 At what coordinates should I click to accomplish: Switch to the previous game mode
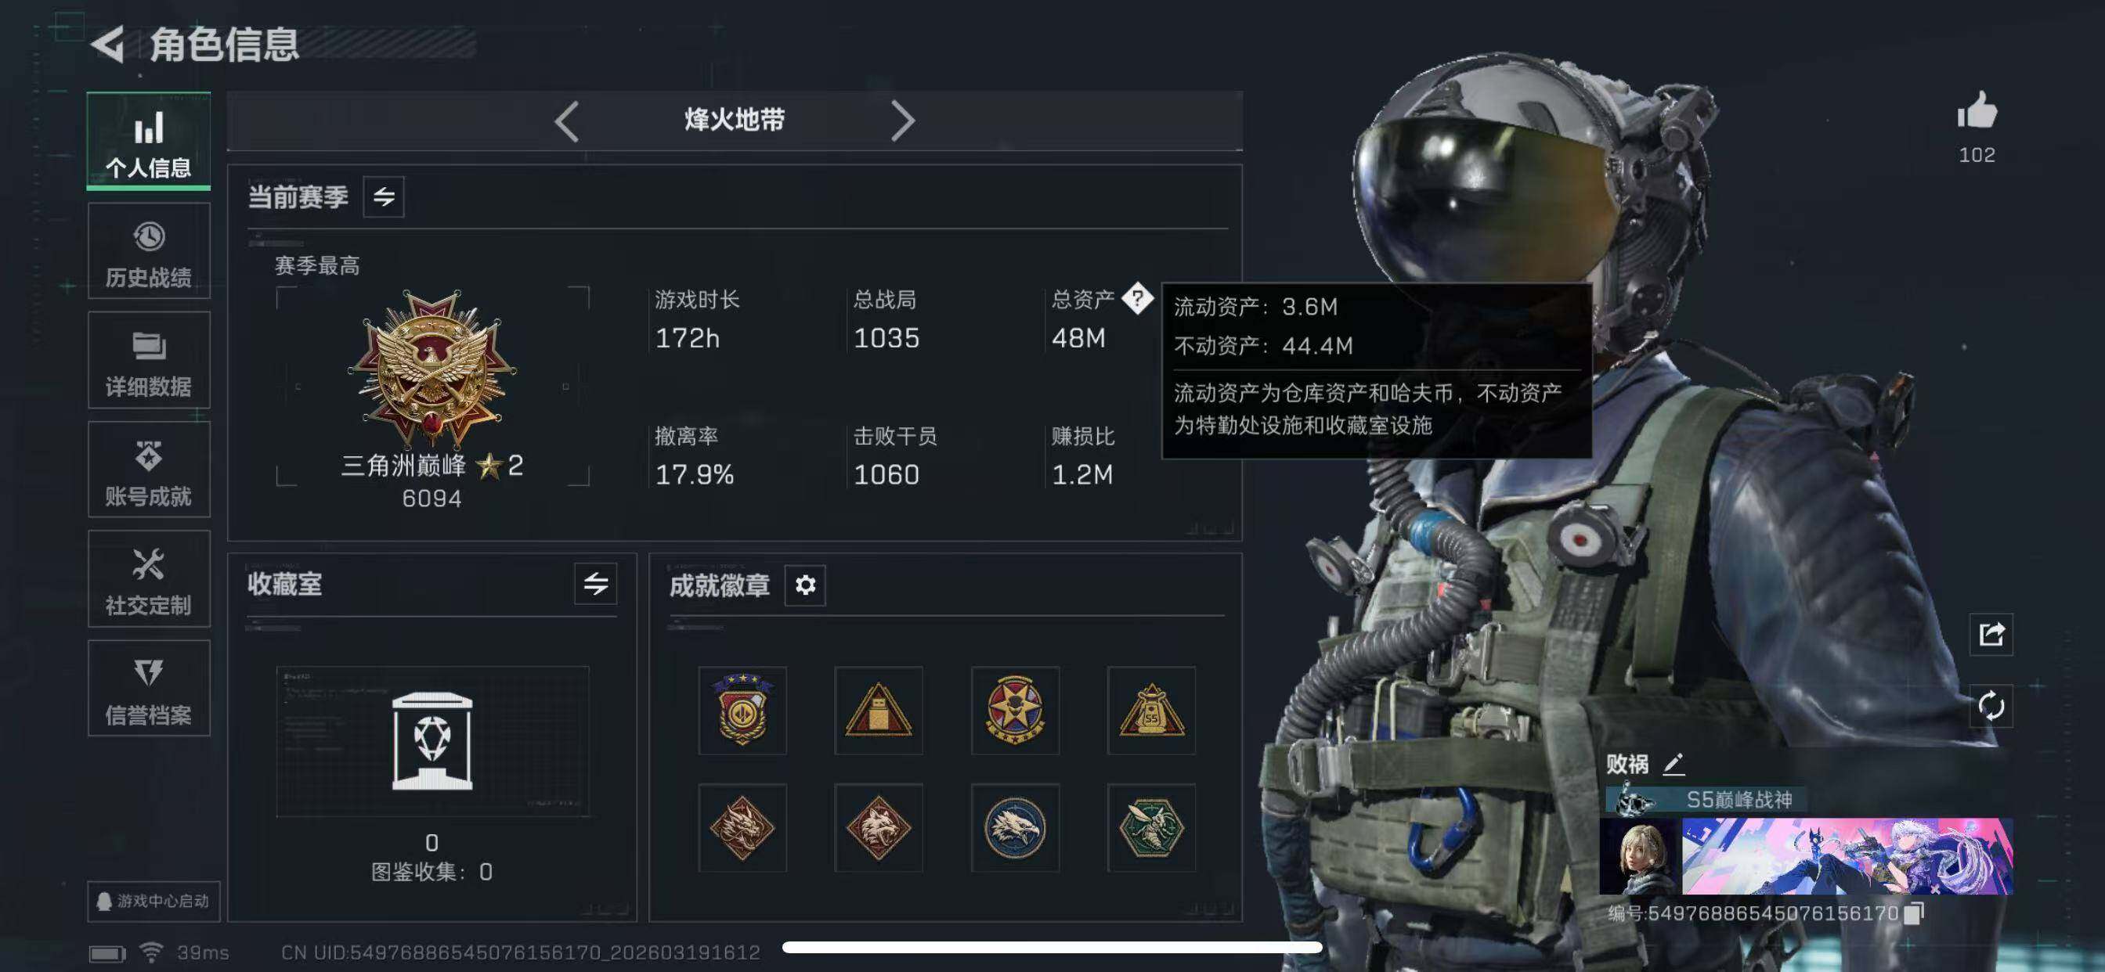click(566, 122)
